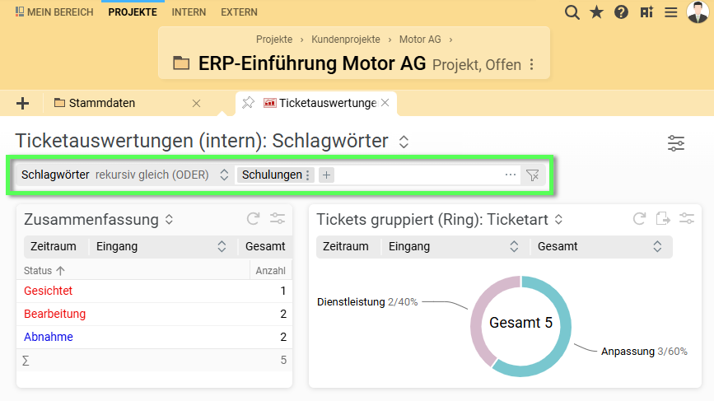Open Eingang dropdown in Zusammenfassung panel
The height and width of the screenshot is (401, 714).
(x=221, y=246)
